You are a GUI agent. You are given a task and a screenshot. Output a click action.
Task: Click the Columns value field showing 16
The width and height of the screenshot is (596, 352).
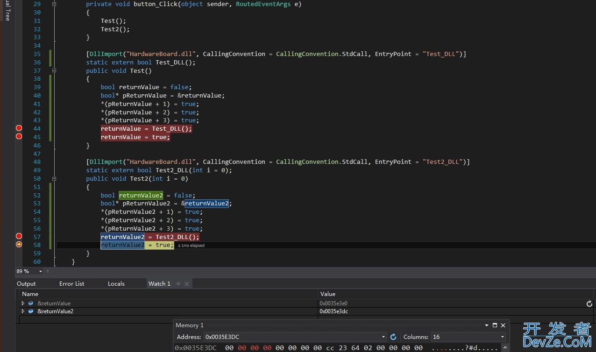pyautogui.click(x=465, y=337)
